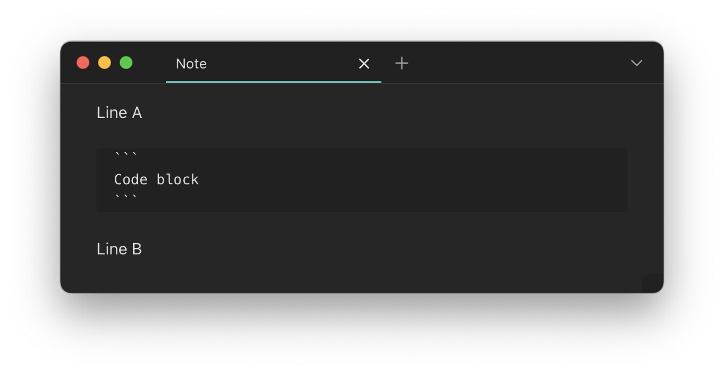Viewport: 724px width, 373px height.
Task: Click the closing triple backticks
Action: [126, 198]
